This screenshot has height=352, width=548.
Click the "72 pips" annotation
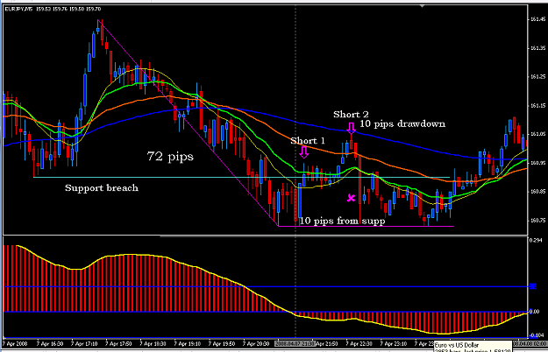tap(170, 156)
